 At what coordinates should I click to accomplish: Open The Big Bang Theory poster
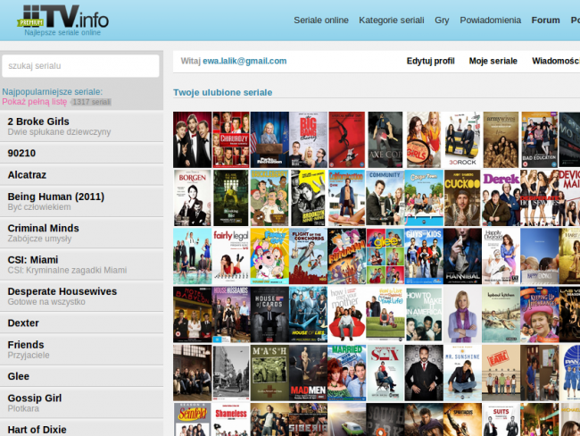coord(308,139)
